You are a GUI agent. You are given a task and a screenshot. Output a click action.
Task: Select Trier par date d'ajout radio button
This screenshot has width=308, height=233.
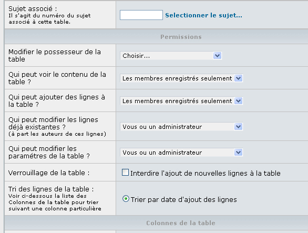126,199
